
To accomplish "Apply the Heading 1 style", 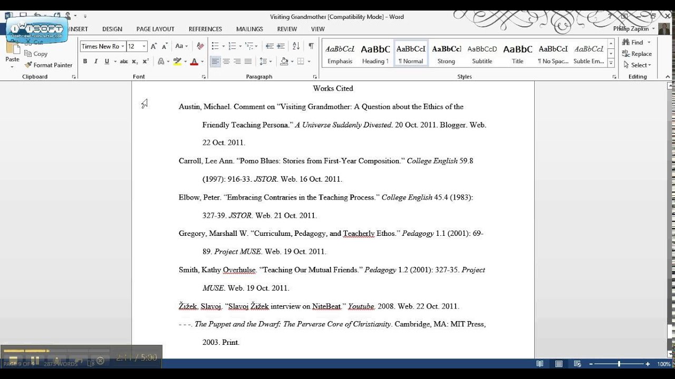I will (375, 54).
